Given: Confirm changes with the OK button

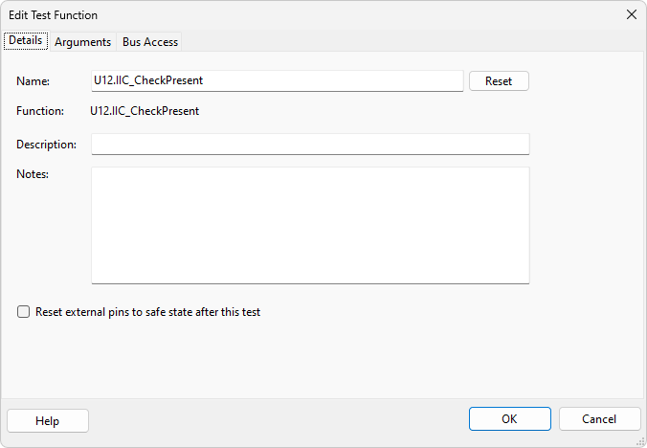Looking at the screenshot, I should click(x=509, y=419).
